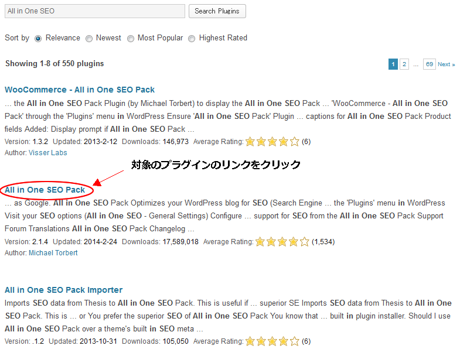Click SEO Pack Importer's first rating star
Image resolution: width=460 pixels, height=349 pixels.
pyautogui.click(x=250, y=341)
